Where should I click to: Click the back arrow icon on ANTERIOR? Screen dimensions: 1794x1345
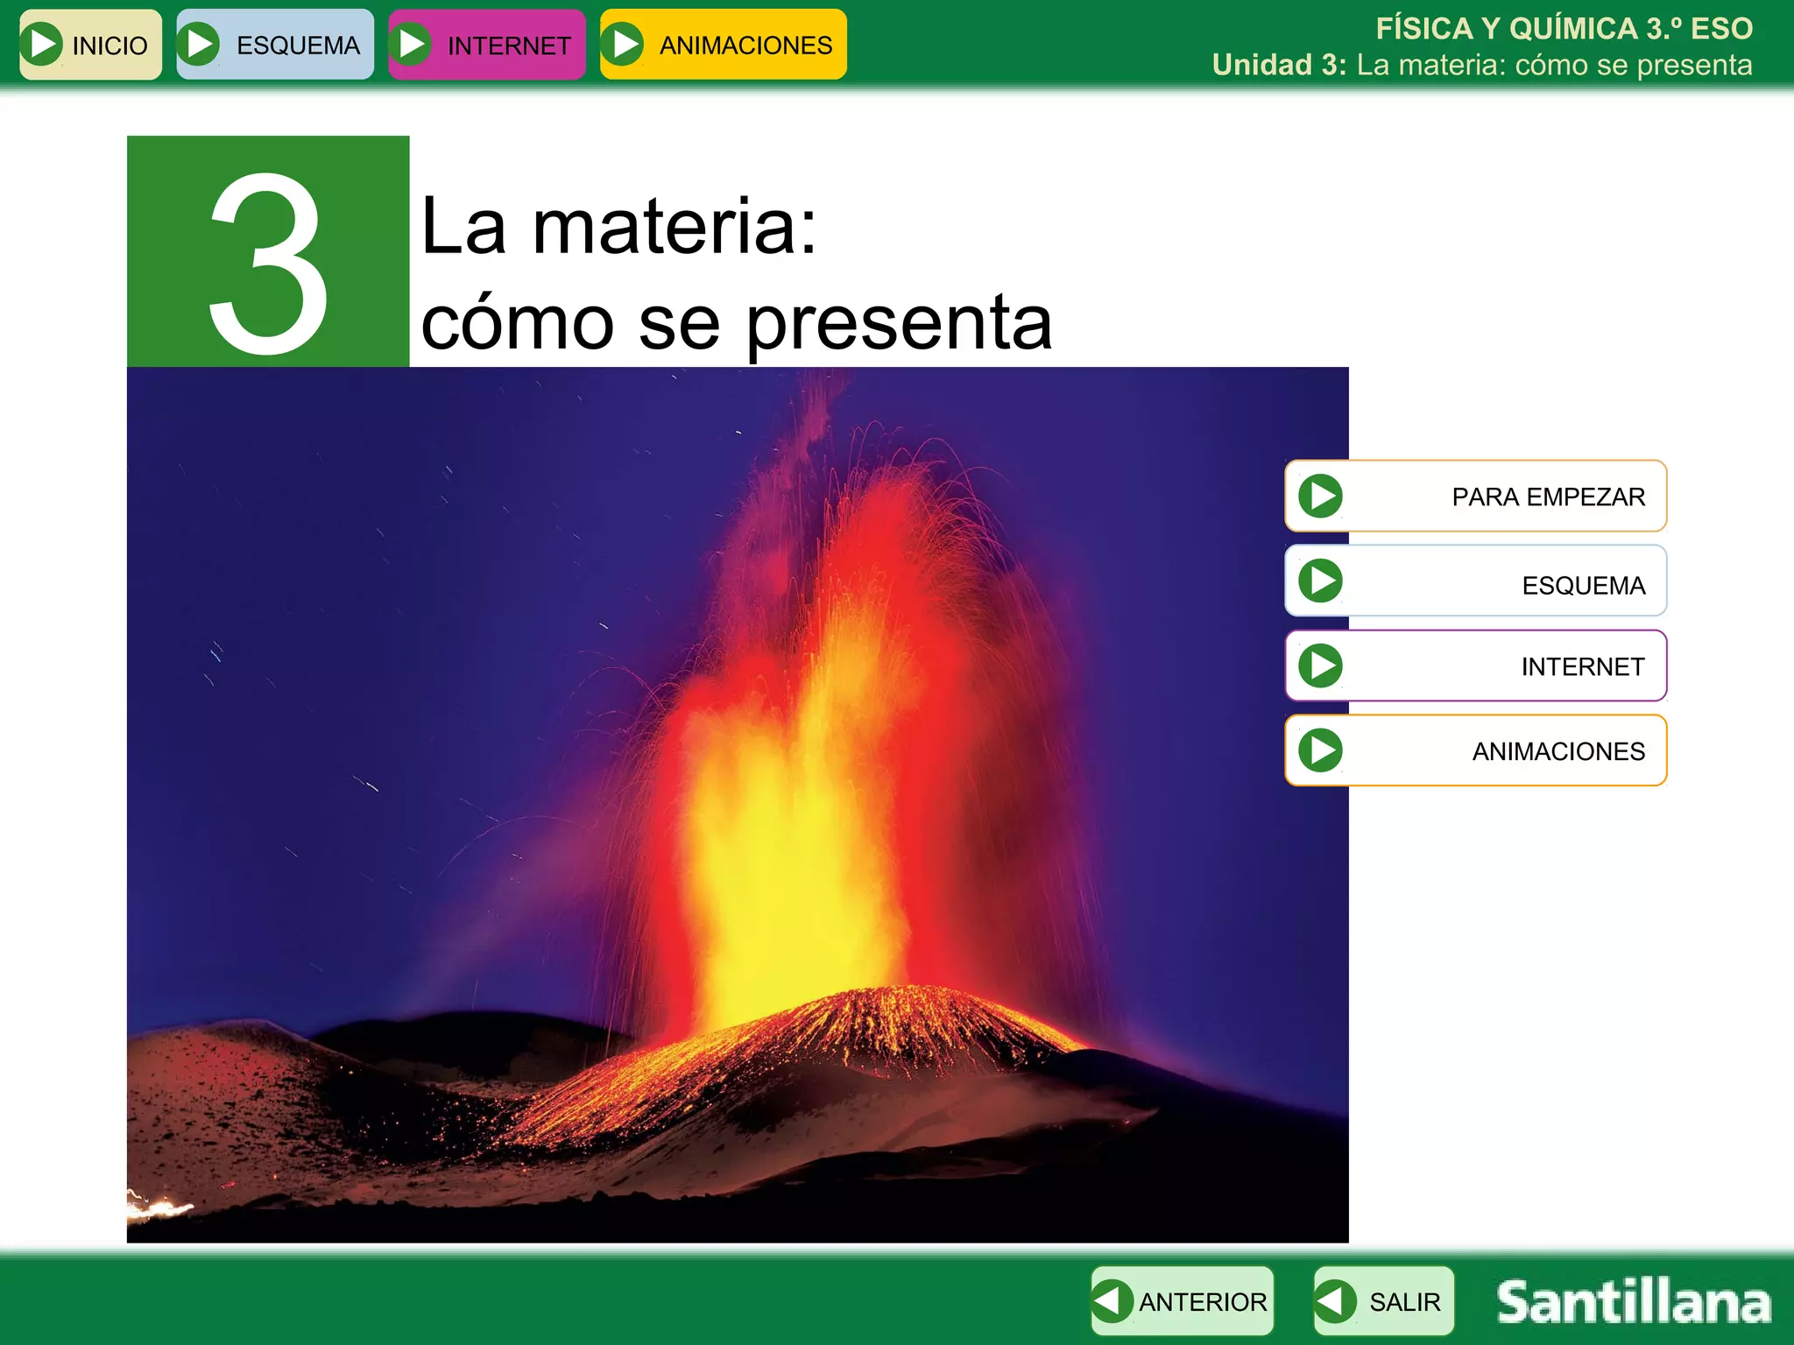pyautogui.click(x=1112, y=1301)
